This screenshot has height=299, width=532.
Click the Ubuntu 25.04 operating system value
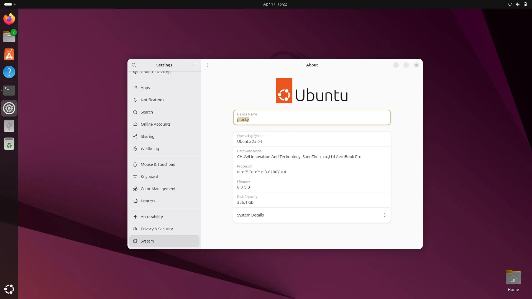tap(249, 141)
